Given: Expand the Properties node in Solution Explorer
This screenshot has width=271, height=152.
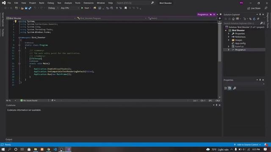Looking at the screenshot, I should point(229,34).
